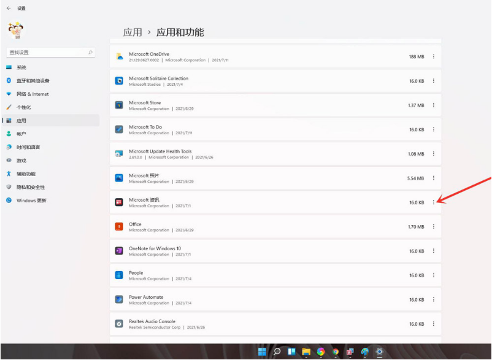Open the Paint palette app on taskbar
The image size is (492, 360).
pos(364,351)
